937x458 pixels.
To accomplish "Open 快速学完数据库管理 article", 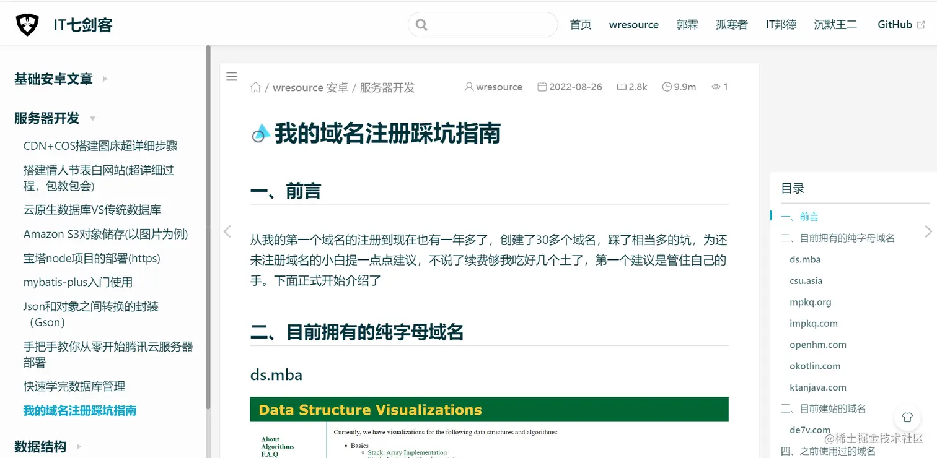I will pyautogui.click(x=74, y=386).
